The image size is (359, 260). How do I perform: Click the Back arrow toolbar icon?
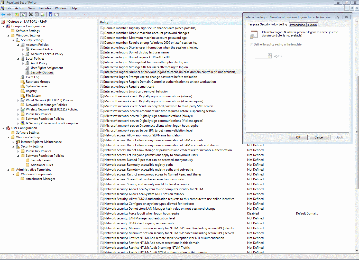(x=3, y=14)
